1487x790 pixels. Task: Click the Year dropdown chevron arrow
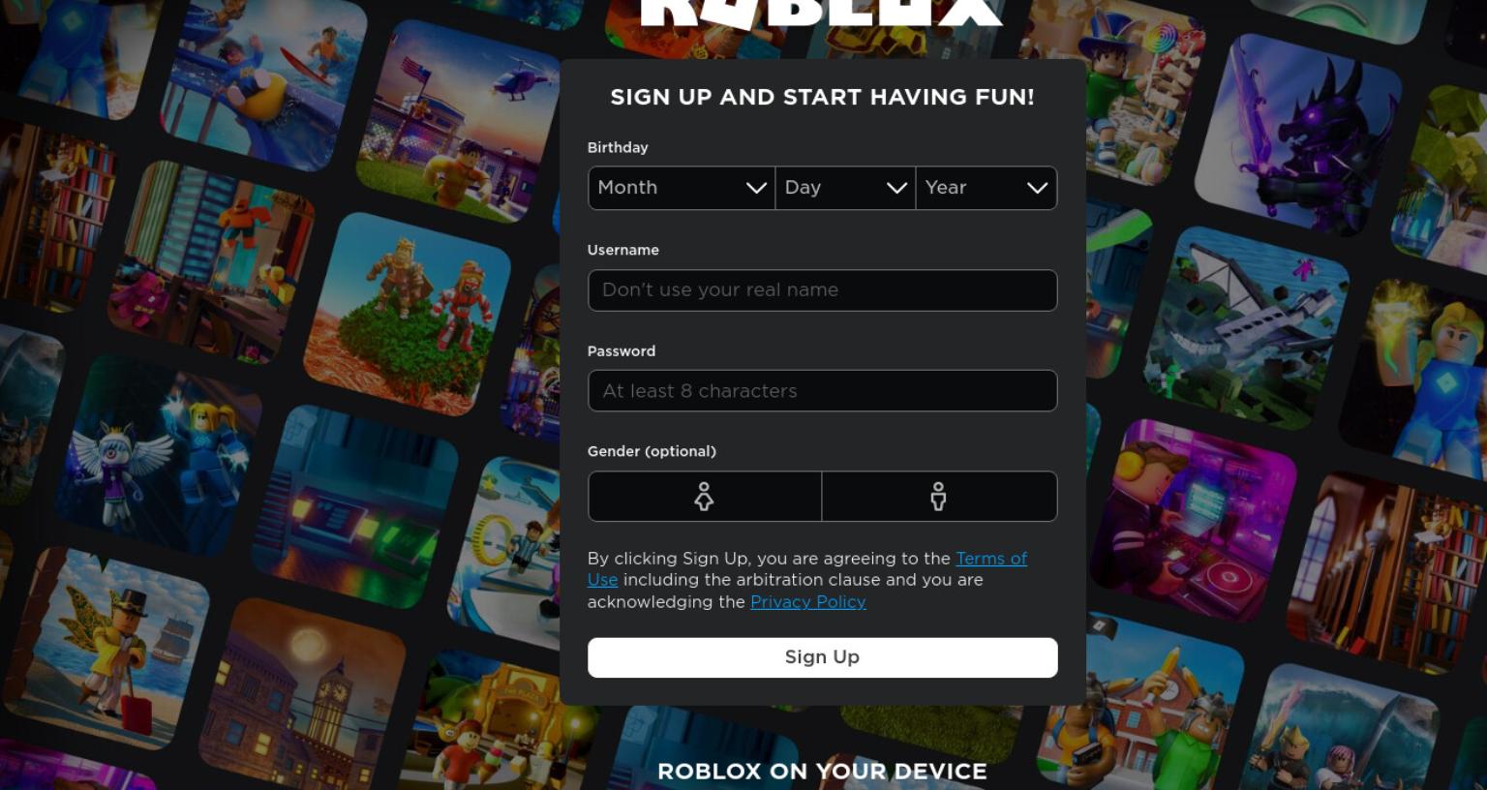(1038, 188)
